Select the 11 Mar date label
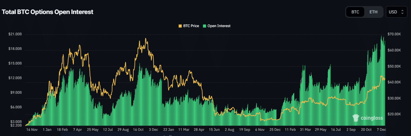The height and width of the screenshot is (136, 411). (x=183, y=130)
